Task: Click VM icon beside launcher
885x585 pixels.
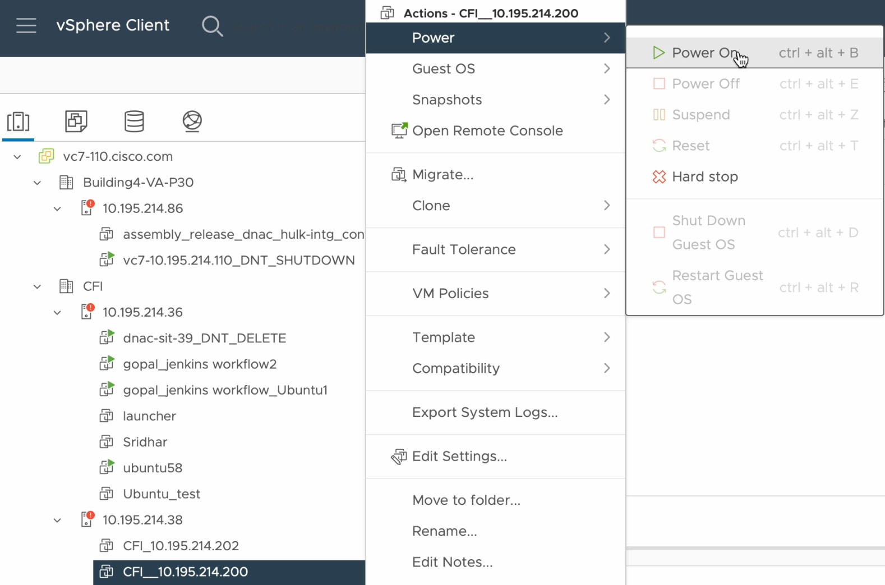Action: tap(107, 416)
